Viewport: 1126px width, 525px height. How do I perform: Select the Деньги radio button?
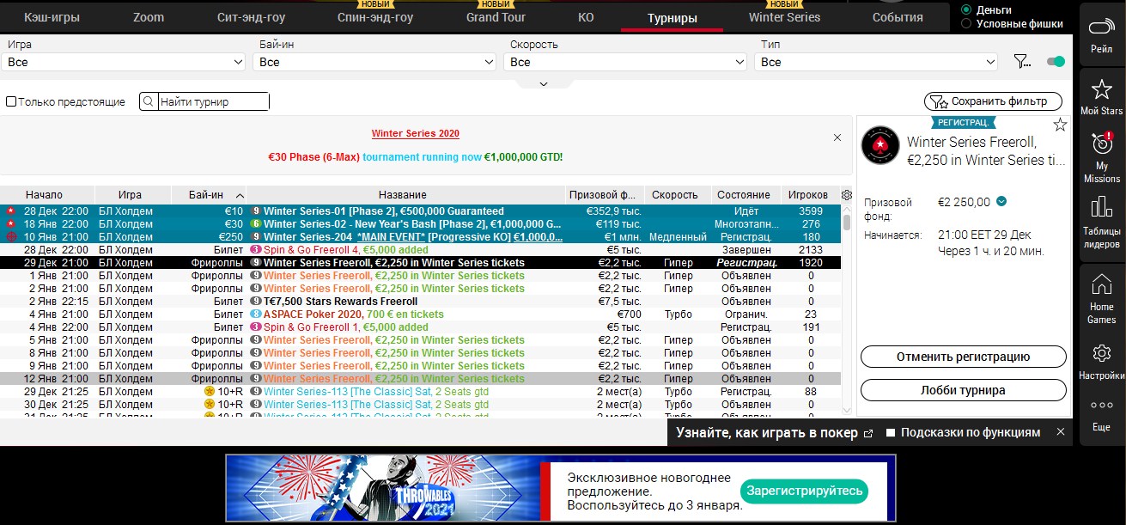967,9
